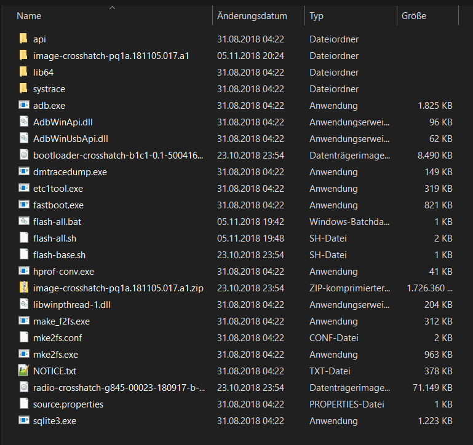Screen dimensions: 473x445
Task: Click the radio-crosshatch disk image icon
Action: click(x=24, y=387)
